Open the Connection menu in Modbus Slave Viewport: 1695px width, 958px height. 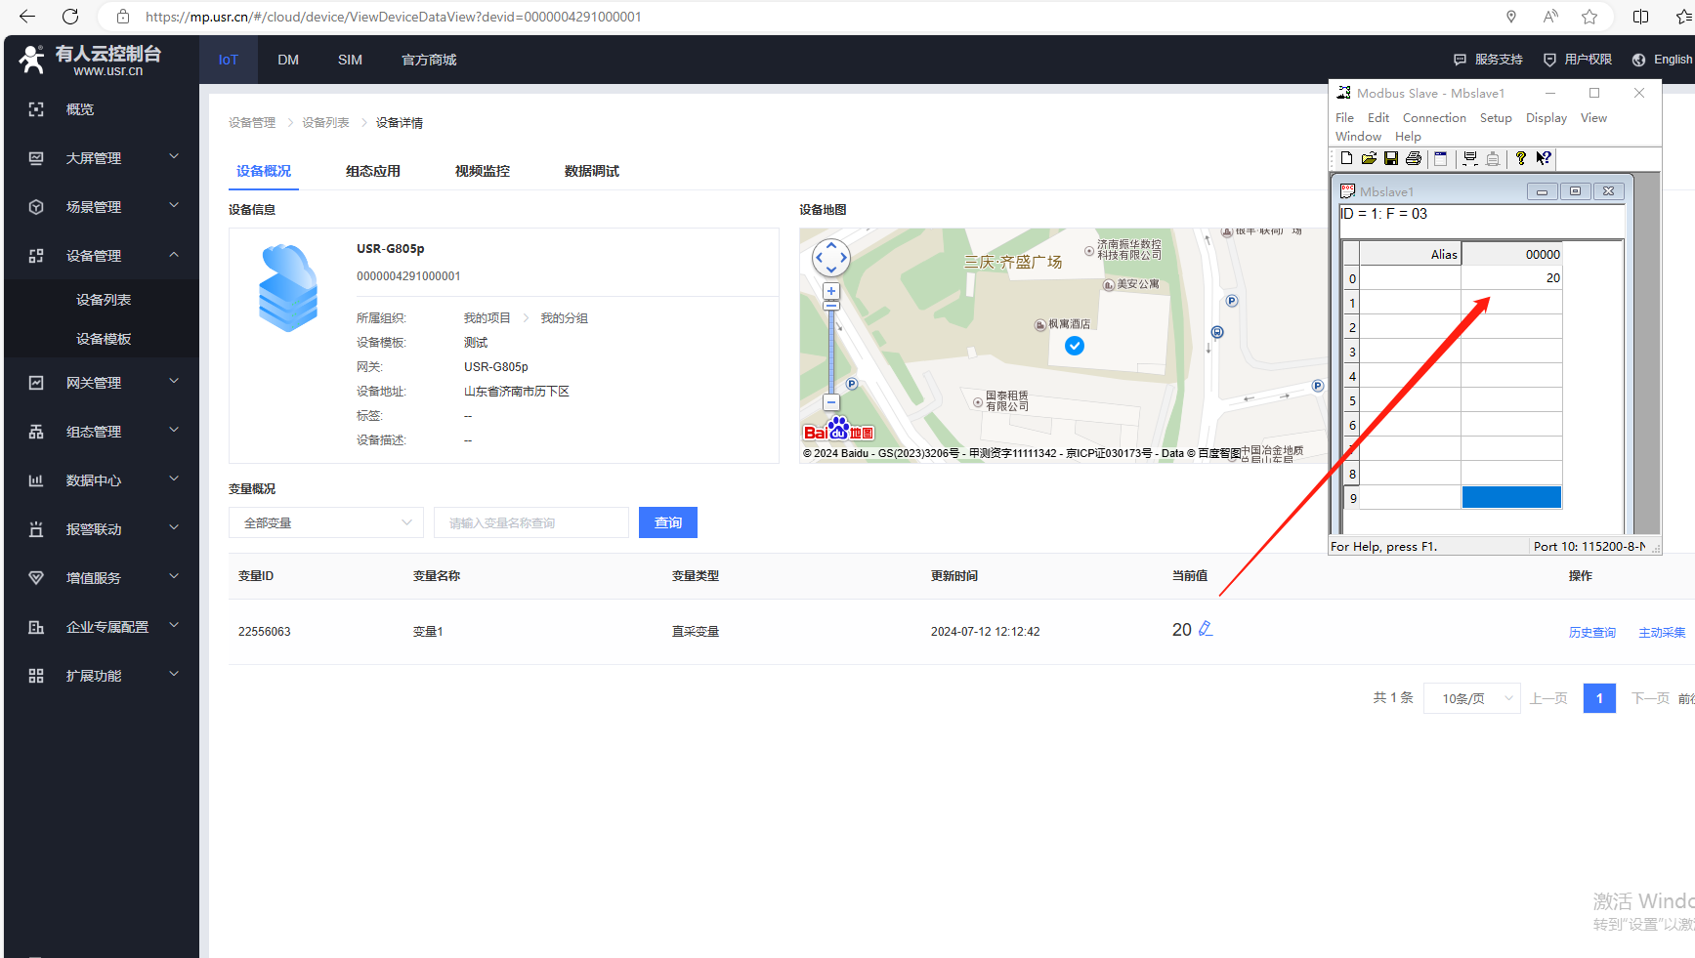[x=1433, y=118]
